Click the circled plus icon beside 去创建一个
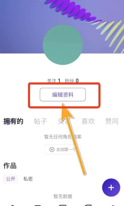Screen dimensions: 124x206 [52, 149]
